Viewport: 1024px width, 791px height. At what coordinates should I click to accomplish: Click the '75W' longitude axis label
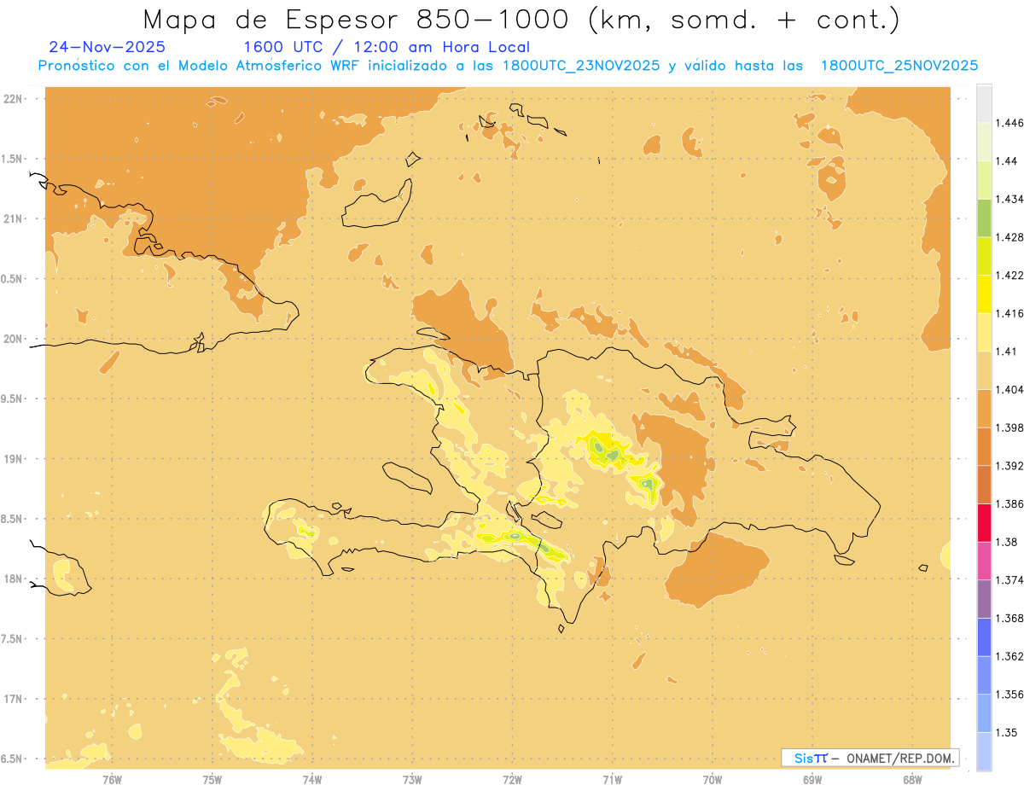coord(212,780)
